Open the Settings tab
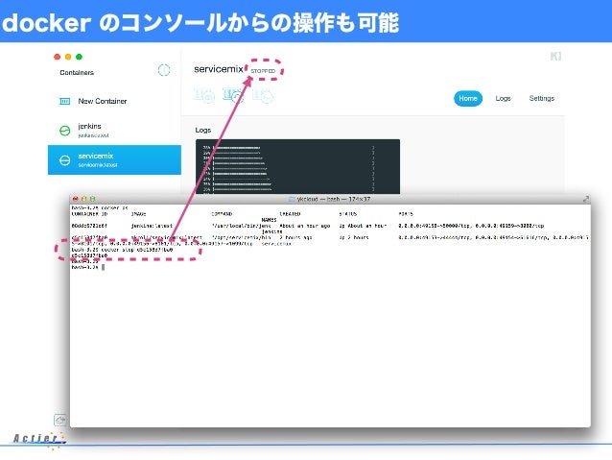612x460 pixels. [542, 98]
